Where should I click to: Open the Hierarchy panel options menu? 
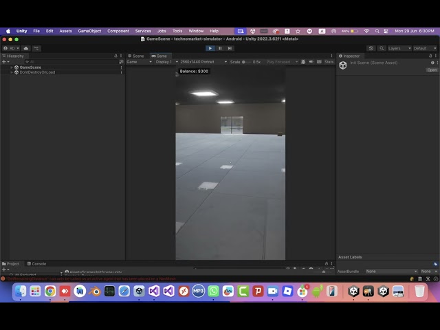pyautogui.click(x=121, y=56)
